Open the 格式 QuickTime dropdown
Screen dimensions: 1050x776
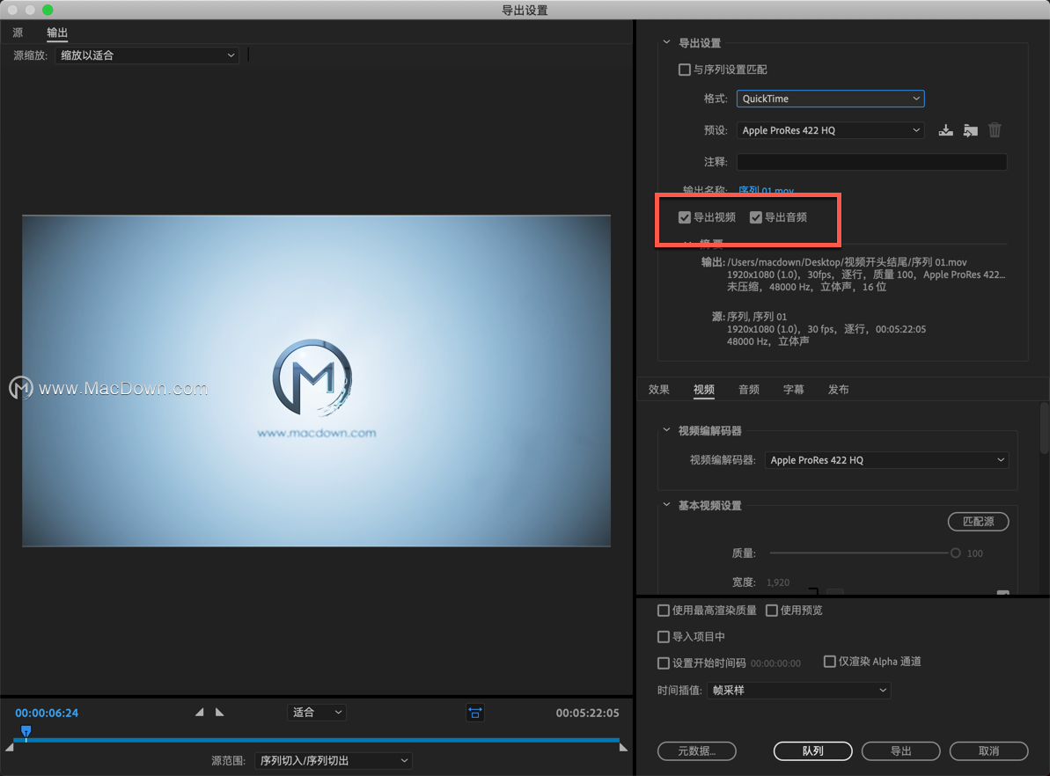click(x=830, y=99)
